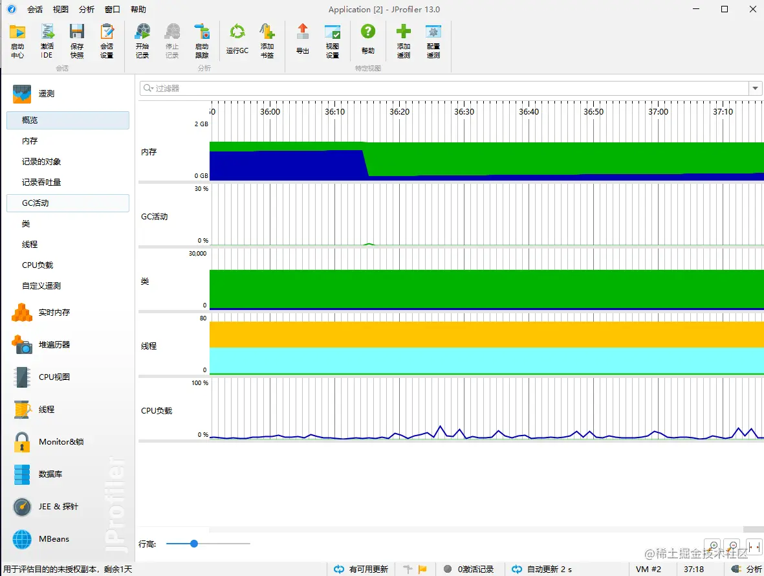This screenshot has width=764, height=576.
Task: Add a telemetry (添加遥测)
Action: [404, 41]
